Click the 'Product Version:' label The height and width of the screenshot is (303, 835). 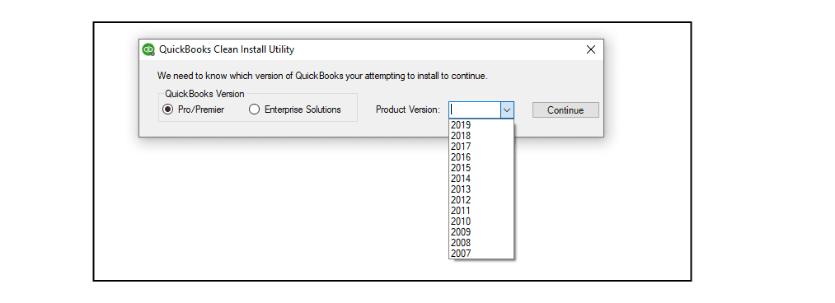[408, 110]
